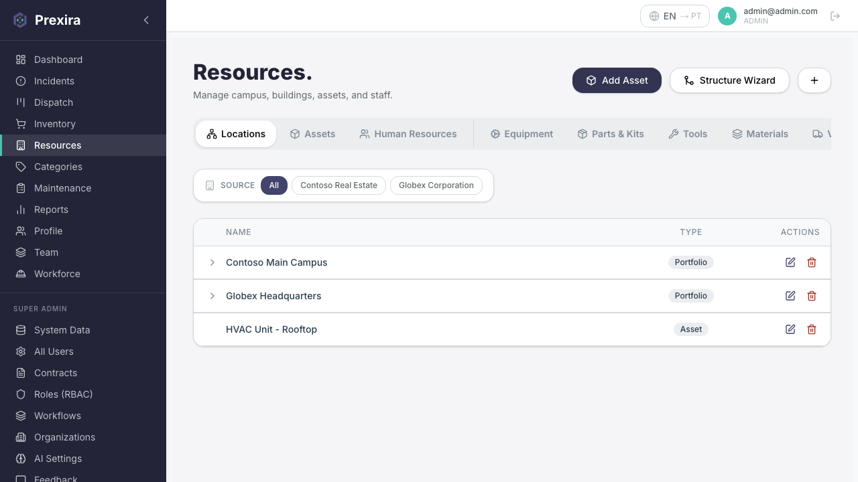Screen dimensions: 858x482
Task: Filter by Globex Corporation source
Action: coord(436,185)
